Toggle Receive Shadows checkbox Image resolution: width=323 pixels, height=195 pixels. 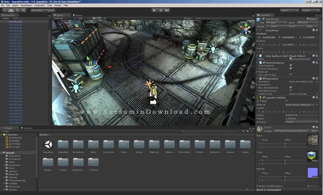[x=290, y=69]
